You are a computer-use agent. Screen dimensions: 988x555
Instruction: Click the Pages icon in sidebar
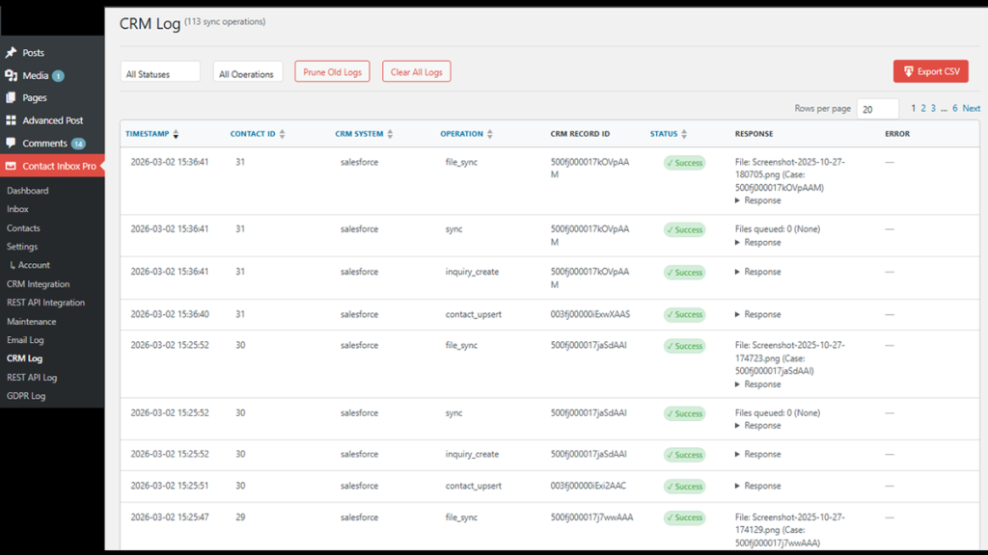[12, 97]
